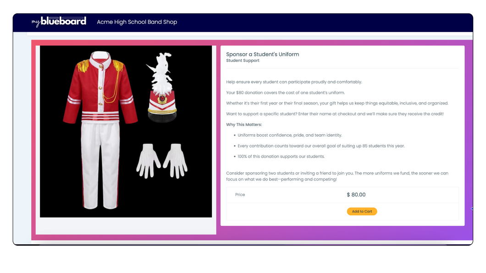Image resolution: width=486 pixels, height=273 pixels.
Task: Select the marching band uniform product image
Action: point(126,131)
